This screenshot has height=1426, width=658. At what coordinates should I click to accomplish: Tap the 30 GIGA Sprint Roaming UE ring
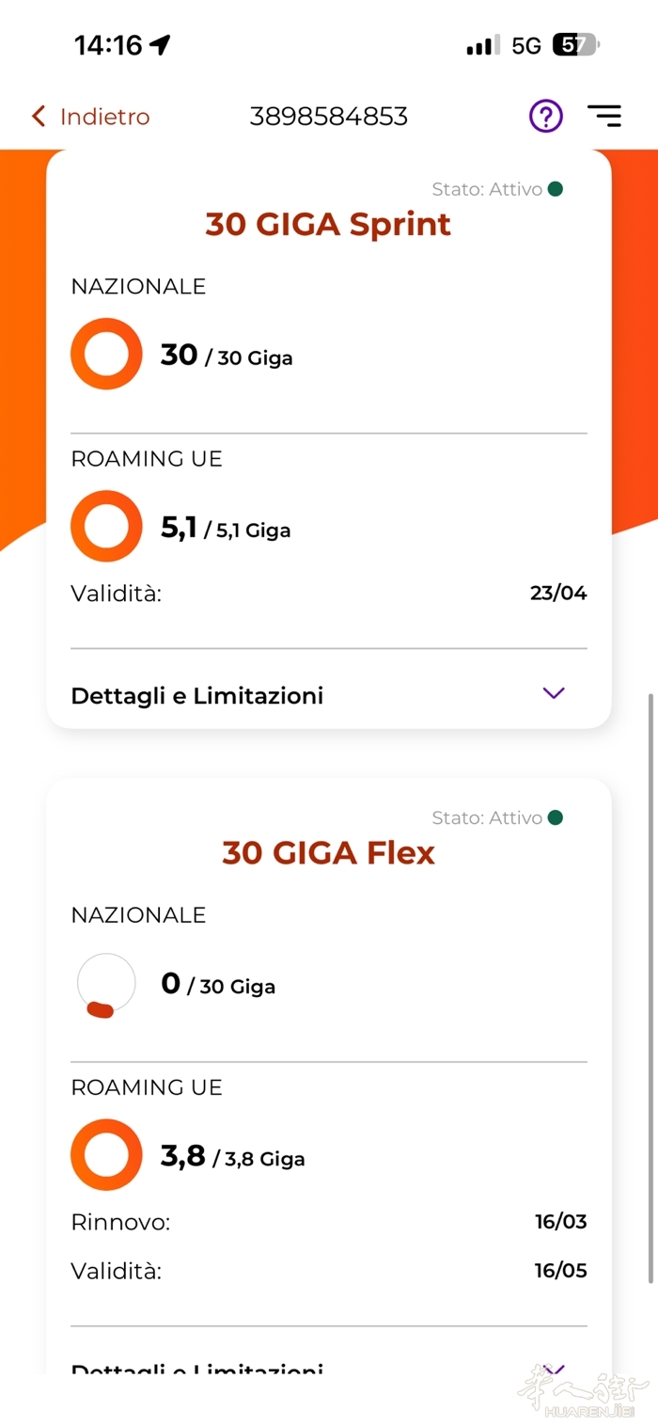click(106, 527)
